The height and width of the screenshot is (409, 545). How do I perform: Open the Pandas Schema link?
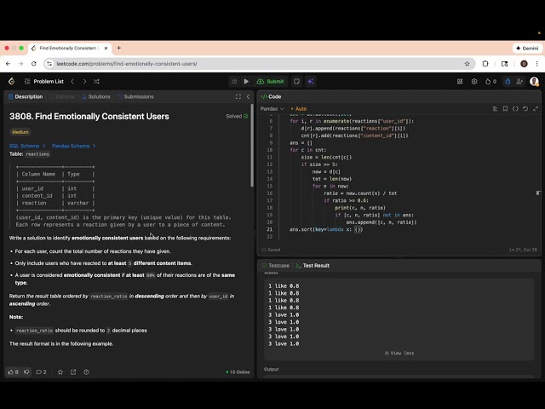coord(70,146)
